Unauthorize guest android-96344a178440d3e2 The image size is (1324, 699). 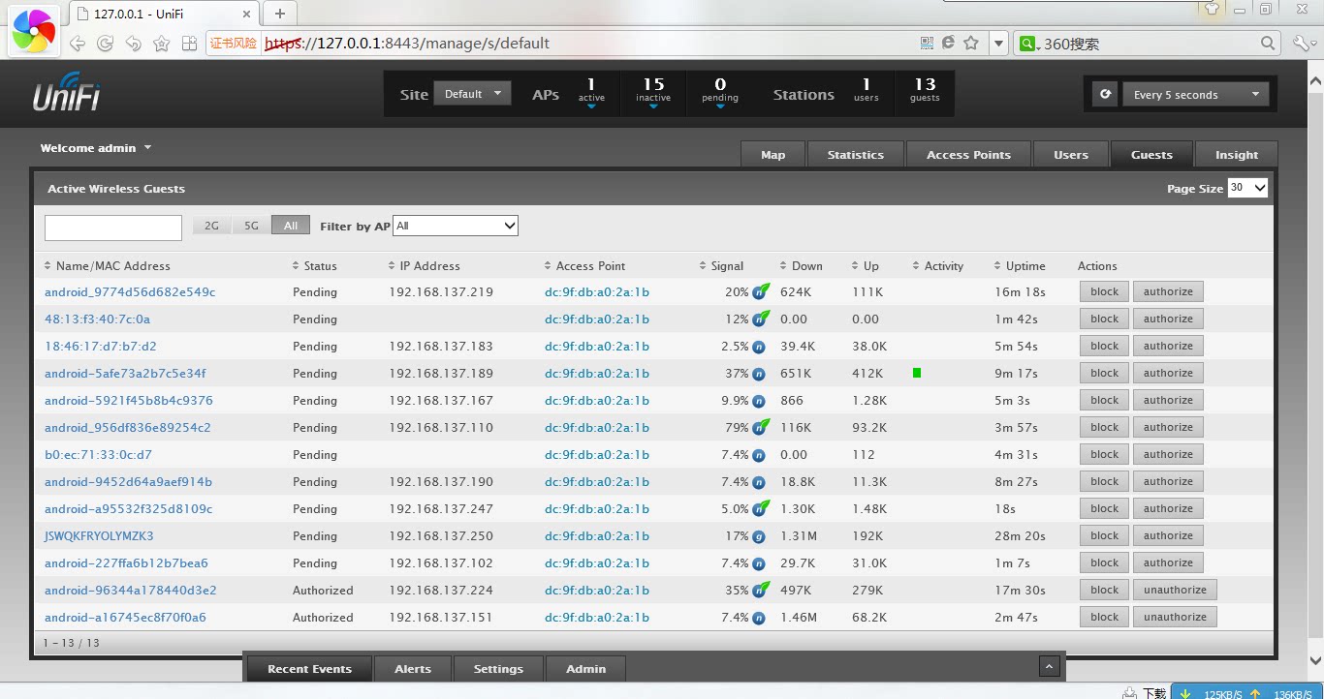click(1175, 590)
